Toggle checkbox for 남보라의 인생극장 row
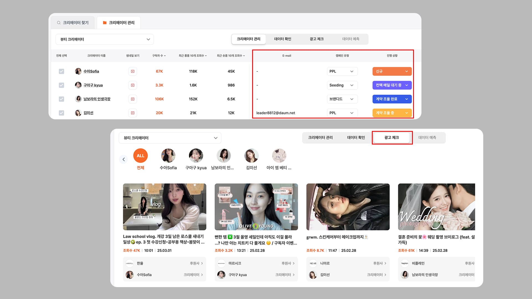Screen dimensions: 532x299 coord(62,99)
